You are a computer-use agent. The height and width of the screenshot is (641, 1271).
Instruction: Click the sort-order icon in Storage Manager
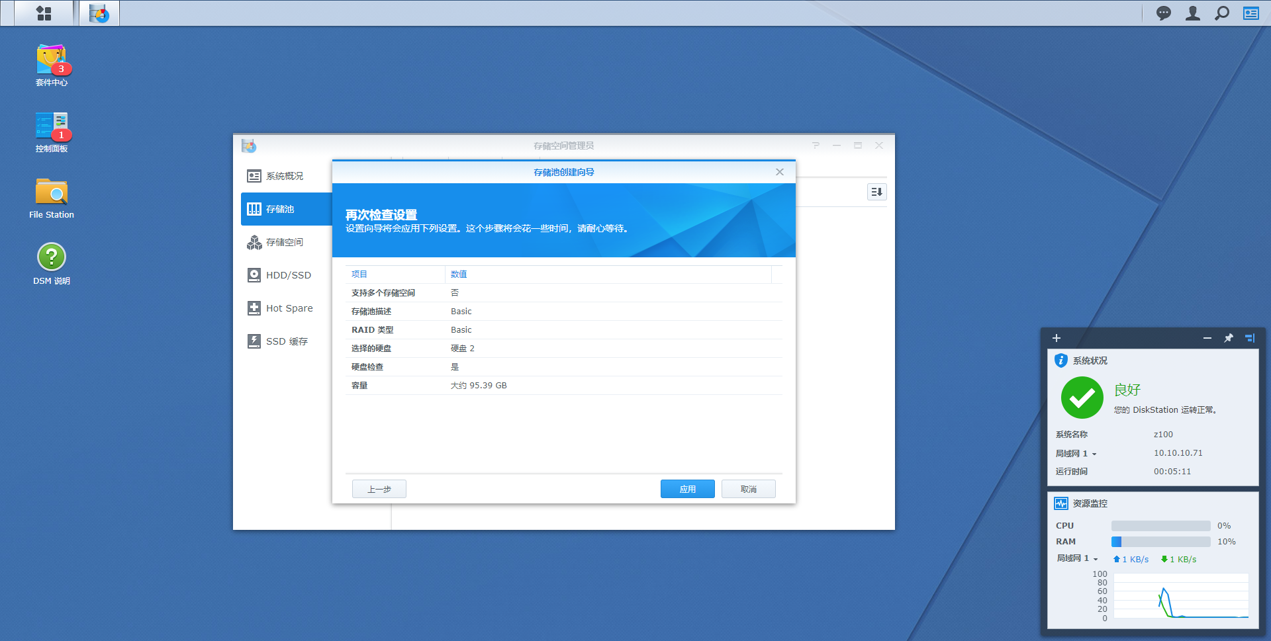(x=876, y=192)
